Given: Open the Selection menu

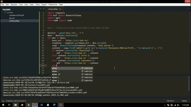Looking at the screenshot, I should (x=14, y=5).
